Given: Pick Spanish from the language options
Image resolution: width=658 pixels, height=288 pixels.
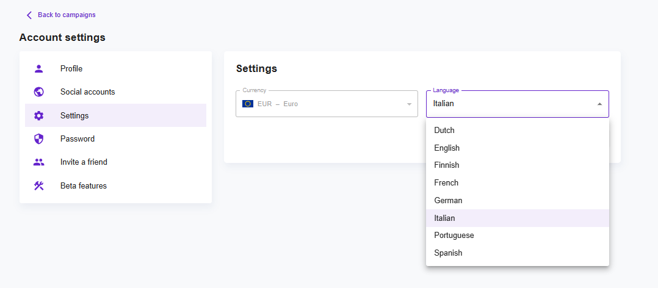Looking at the screenshot, I should 448,253.
